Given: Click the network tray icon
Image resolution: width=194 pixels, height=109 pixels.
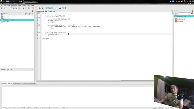Looking at the screenshot, I should tap(185, 1).
